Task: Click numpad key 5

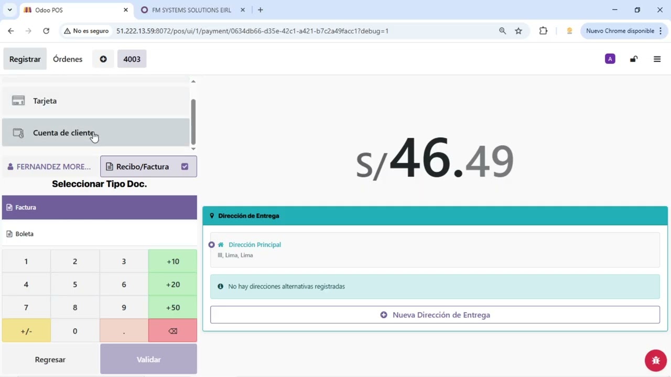Action: click(75, 284)
